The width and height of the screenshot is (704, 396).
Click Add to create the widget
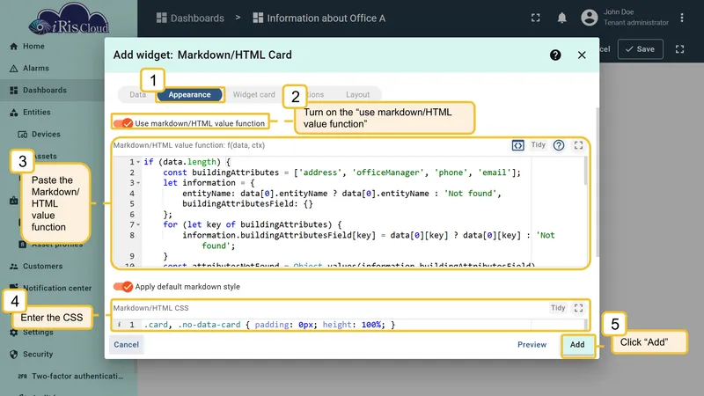click(577, 345)
